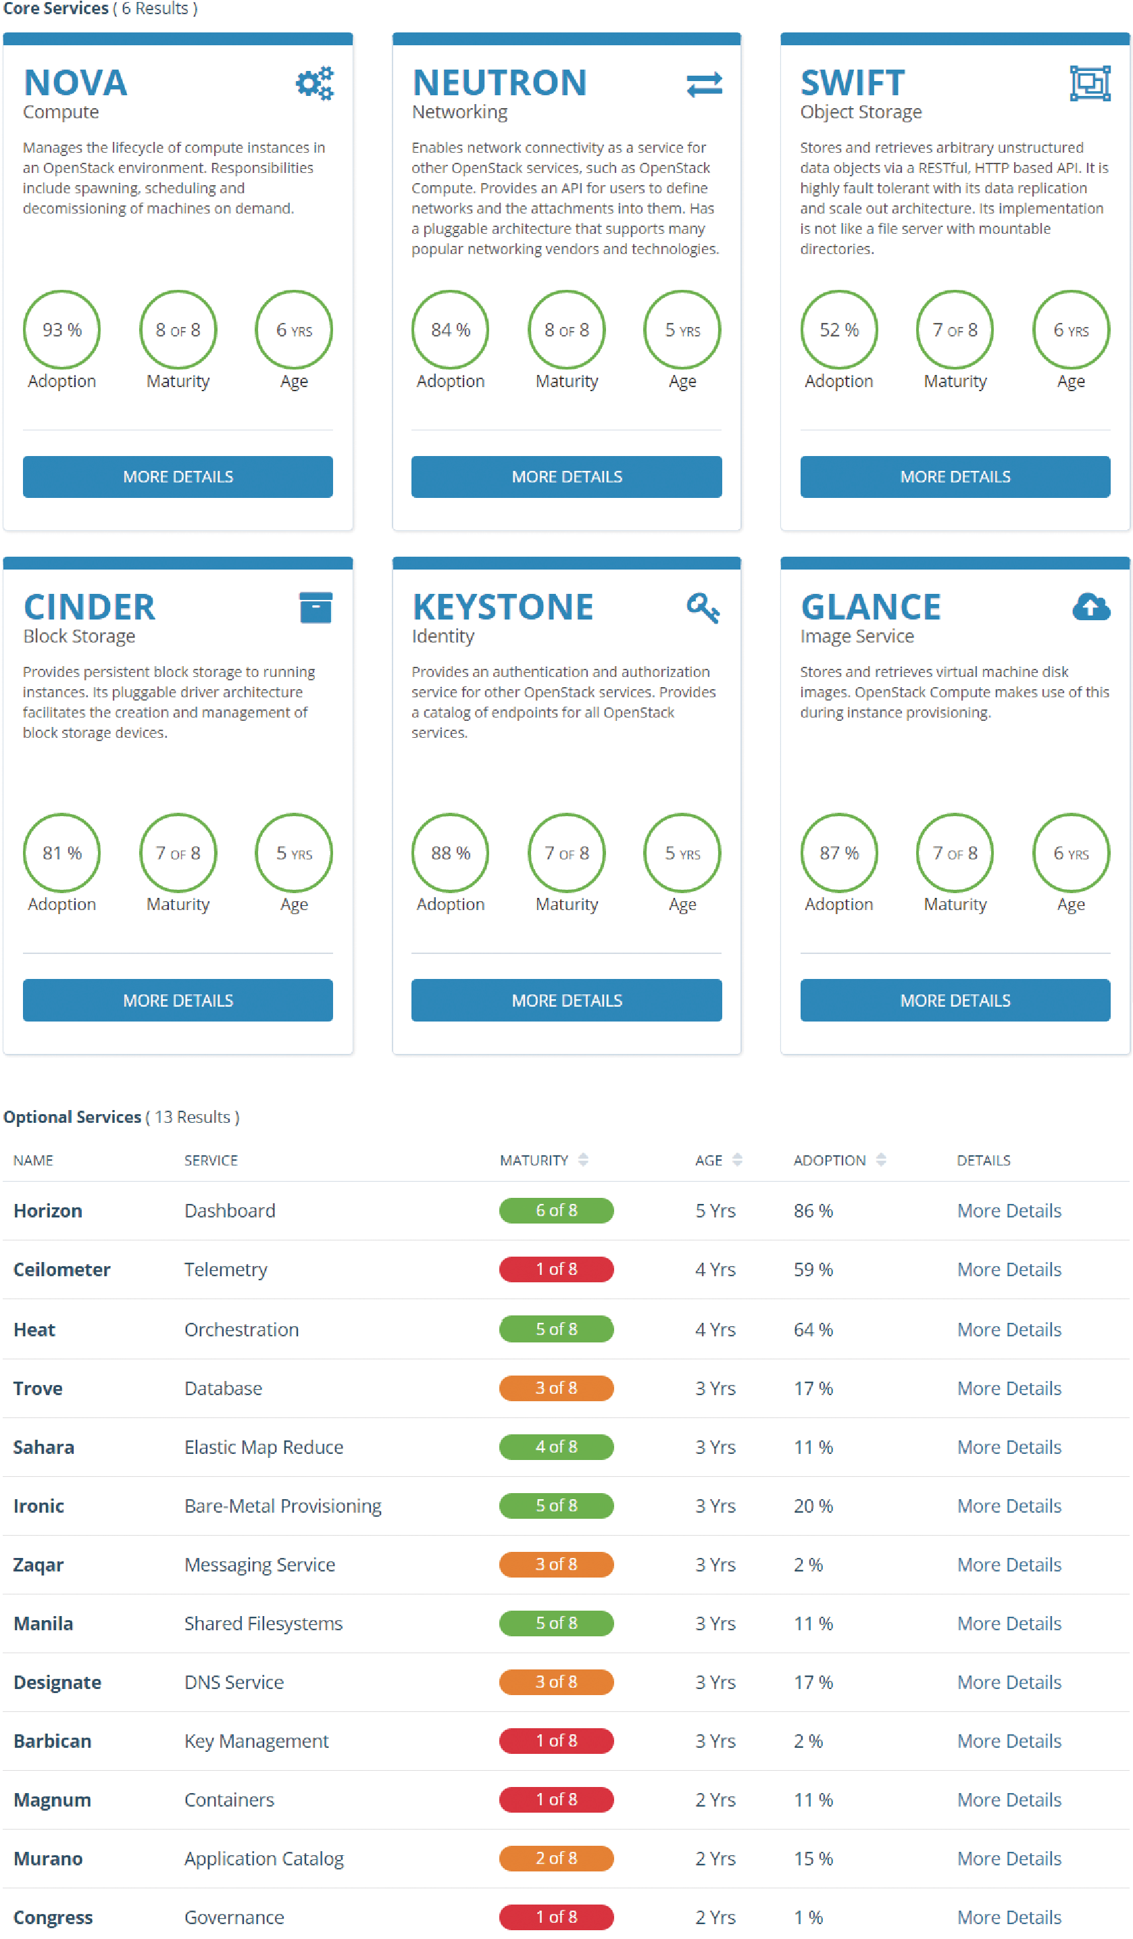Screen dimensions: 1133x1939
Task: Click the Elastic Map Reduce service cell
Action: click(x=263, y=1446)
